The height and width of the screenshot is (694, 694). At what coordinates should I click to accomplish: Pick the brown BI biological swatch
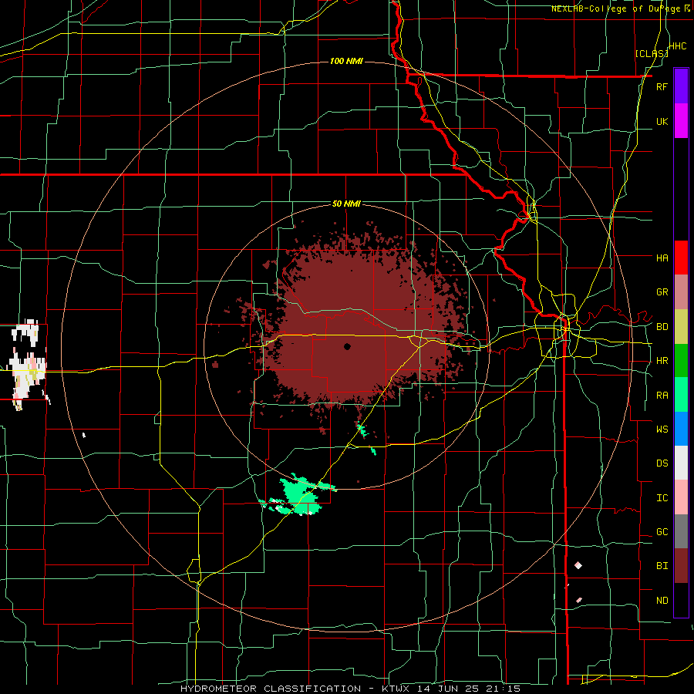point(681,566)
